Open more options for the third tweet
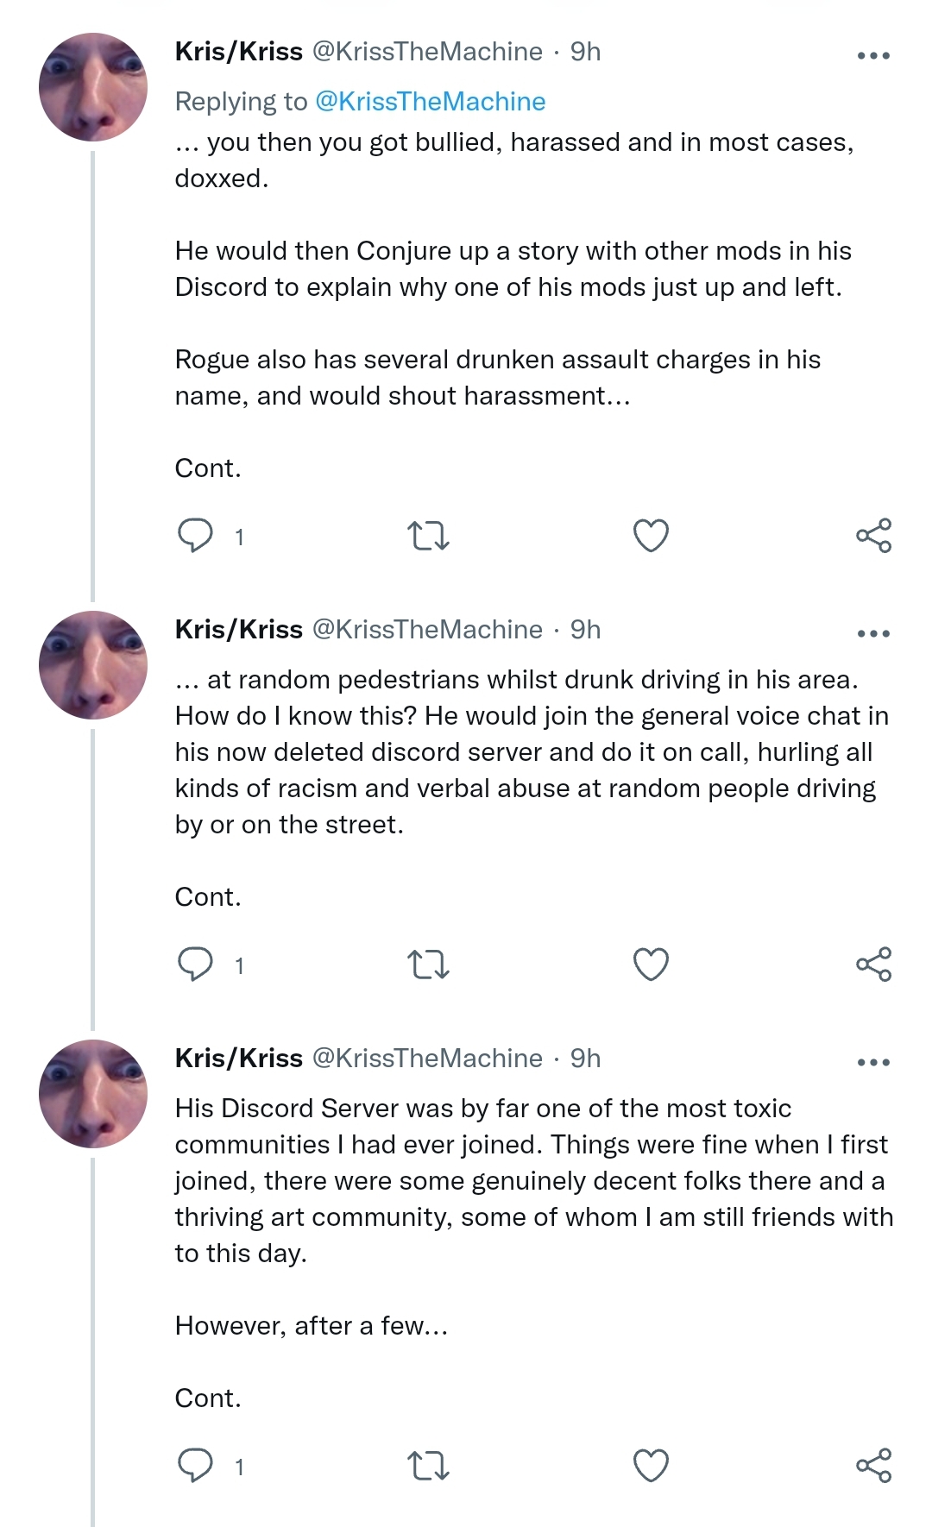The image size is (932, 1527). point(873,1062)
